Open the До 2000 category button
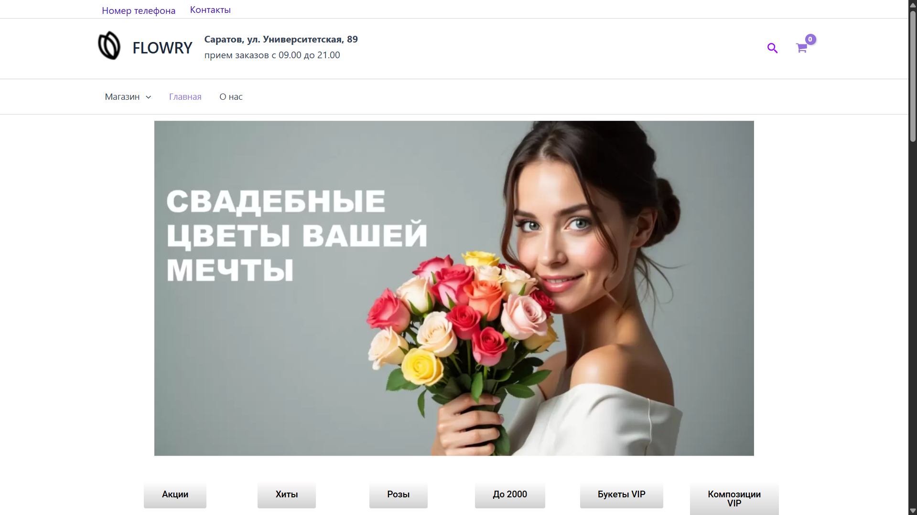Image resolution: width=917 pixels, height=515 pixels. (510, 494)
